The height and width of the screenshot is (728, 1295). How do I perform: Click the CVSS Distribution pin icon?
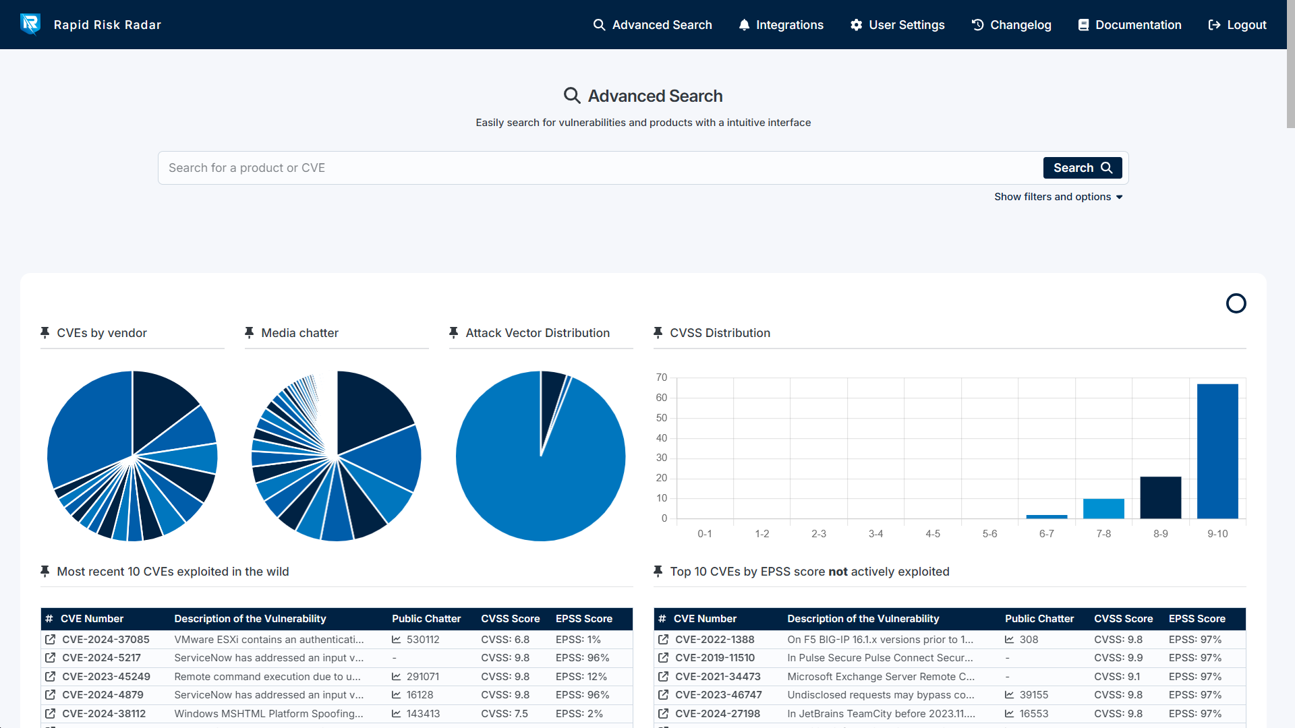pos(658,332)
